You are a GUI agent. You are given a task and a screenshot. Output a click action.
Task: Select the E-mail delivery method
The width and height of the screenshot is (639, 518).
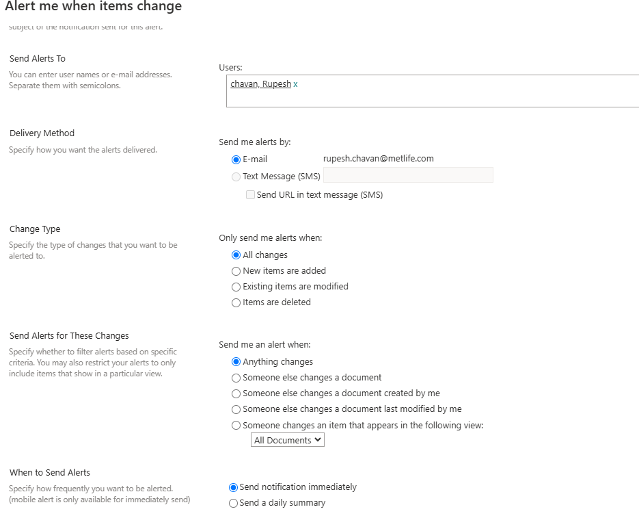click(236, 159)
